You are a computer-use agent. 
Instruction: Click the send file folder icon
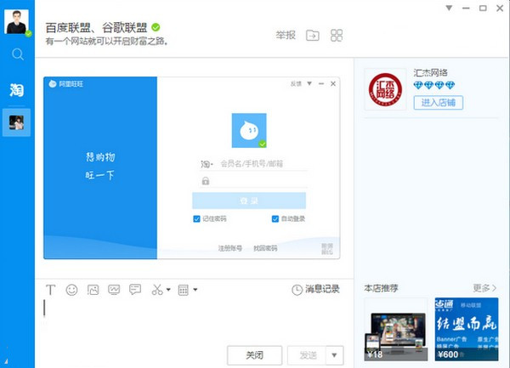pos(313,36)
